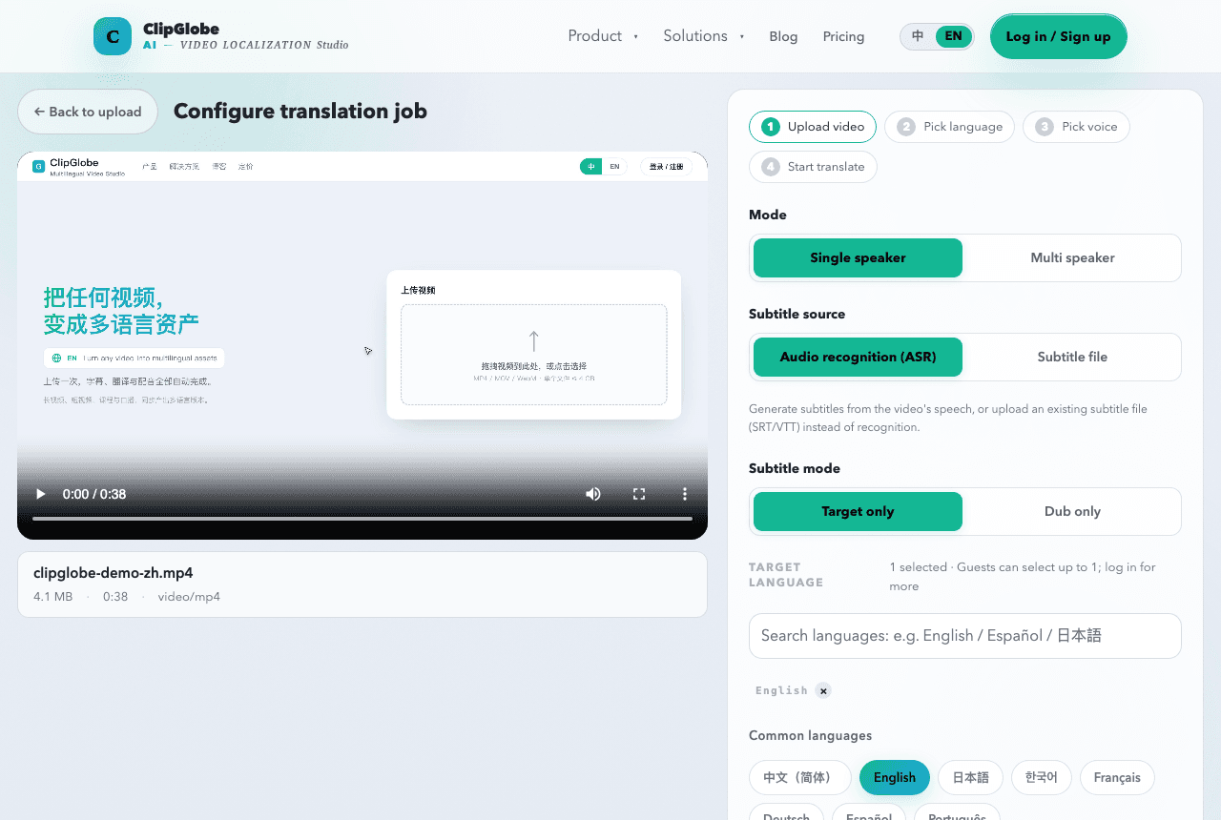Open the Pricing page

pyautogui.click(x=843, y=36)
